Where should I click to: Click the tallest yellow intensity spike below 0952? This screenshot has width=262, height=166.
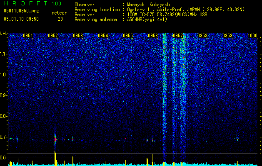(x=55, y=158)
